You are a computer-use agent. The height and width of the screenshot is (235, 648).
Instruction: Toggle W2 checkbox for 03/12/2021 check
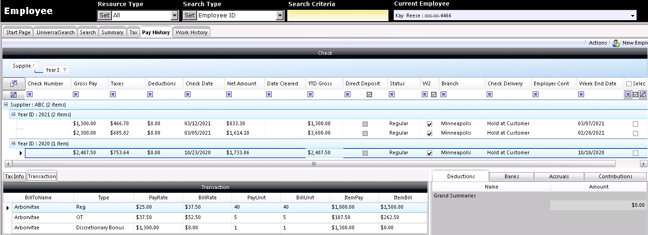(429, 124)
